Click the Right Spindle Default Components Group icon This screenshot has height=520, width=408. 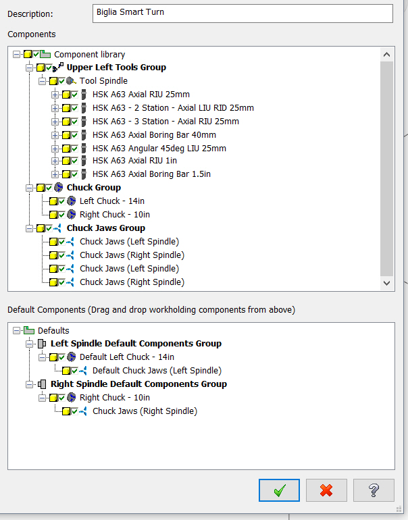(x=42, y=384)
